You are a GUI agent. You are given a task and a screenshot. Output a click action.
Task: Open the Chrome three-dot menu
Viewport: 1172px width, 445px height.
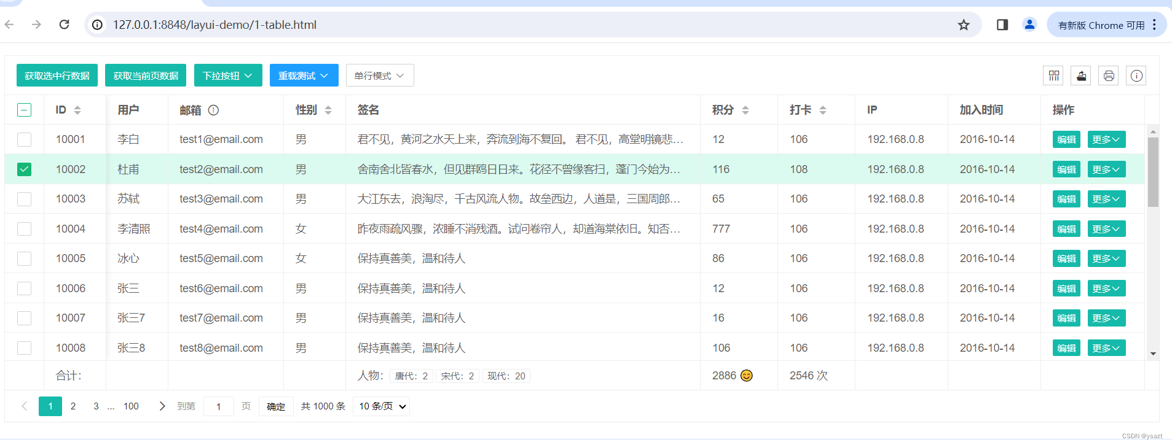click(1155, 25)
